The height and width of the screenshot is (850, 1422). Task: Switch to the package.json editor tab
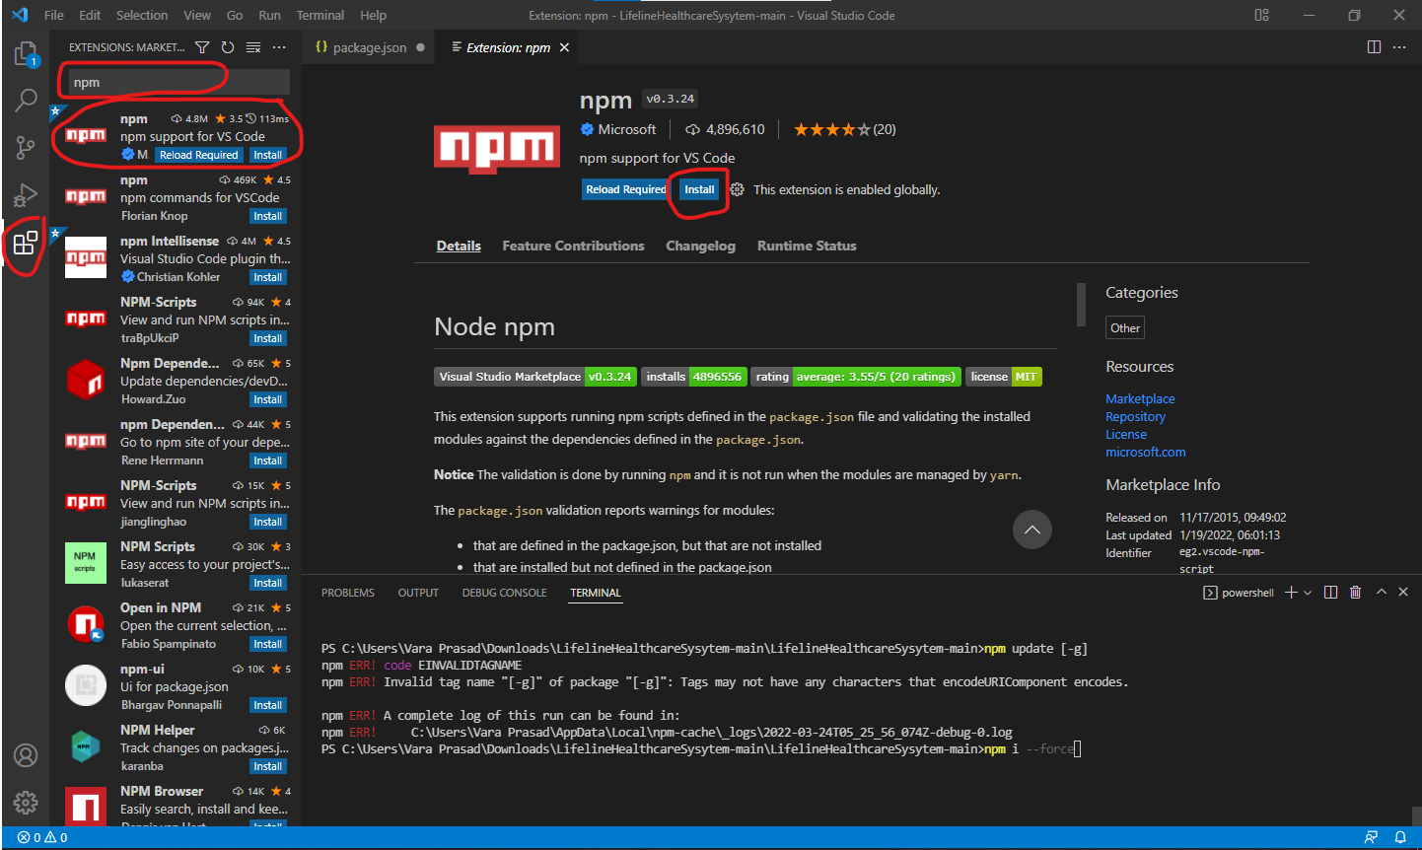[x=370, y=47]
